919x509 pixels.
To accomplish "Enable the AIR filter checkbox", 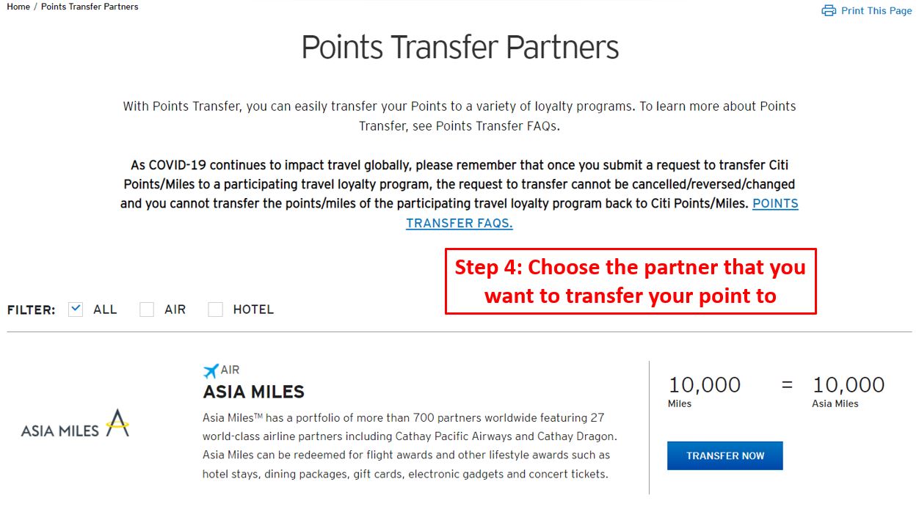I will pos(146,310).
